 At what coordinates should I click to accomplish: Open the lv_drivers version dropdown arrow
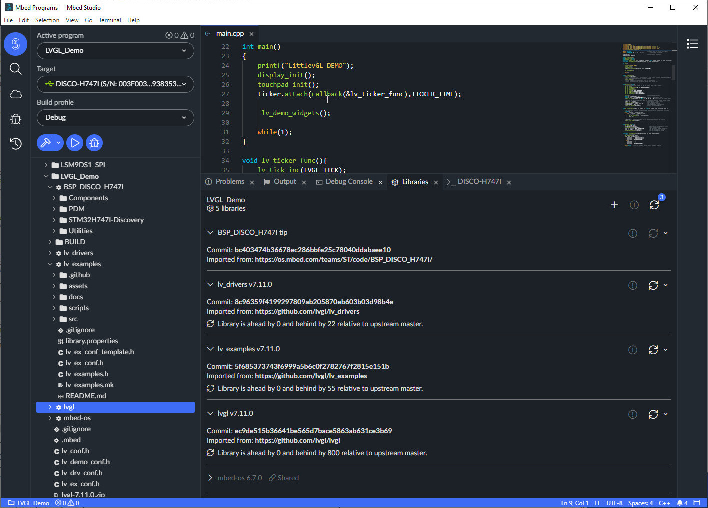[x=666, y=285]
